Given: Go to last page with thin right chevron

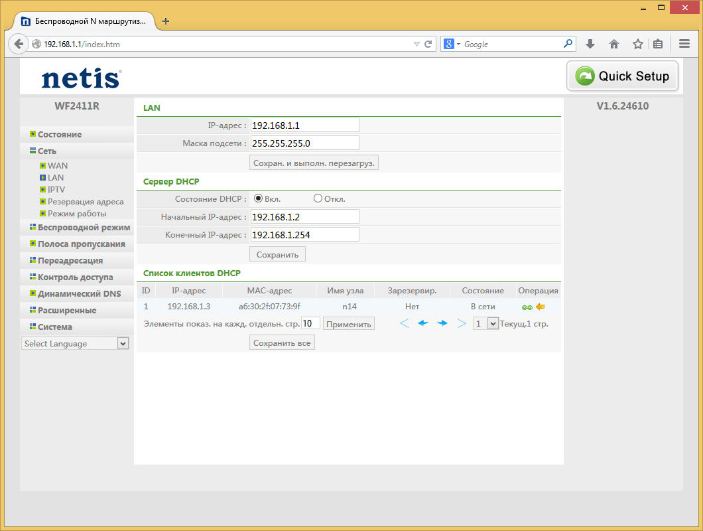Looking at the screenshot, I should [462, 323].
